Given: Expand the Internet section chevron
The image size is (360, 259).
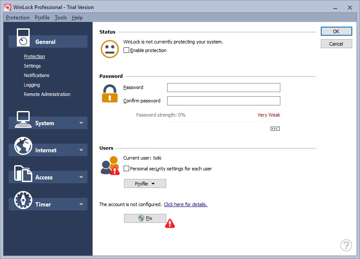Looking at the screenshot, I should 81,150.
